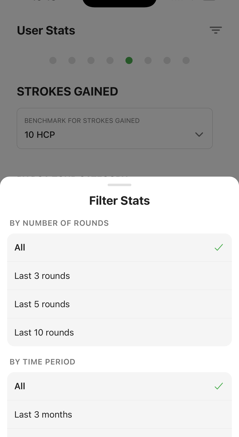Image resolution: width=239 pixels, height=437 pixels.
Task: Tap the green checkmark on time period All
Action: [x=219, y=386]
